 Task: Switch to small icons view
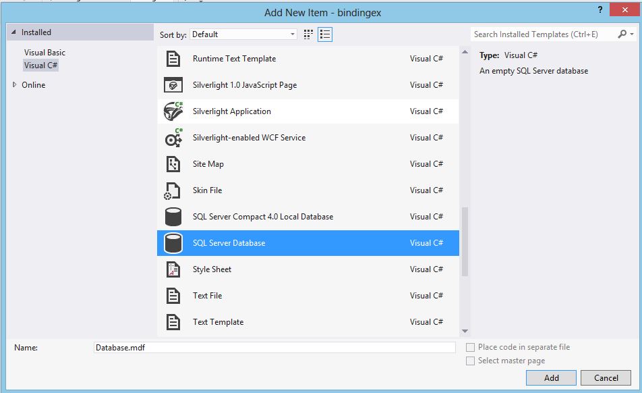(308, 33)
